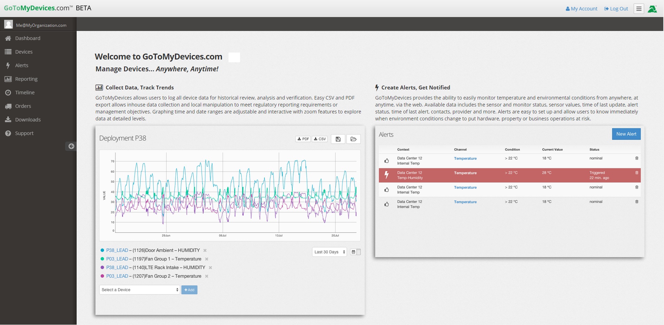The image size is (664, 325).
Task: Open the P38_LEAD link for Door Ambient
Action: pyautogui.click(x=117, y=251)
